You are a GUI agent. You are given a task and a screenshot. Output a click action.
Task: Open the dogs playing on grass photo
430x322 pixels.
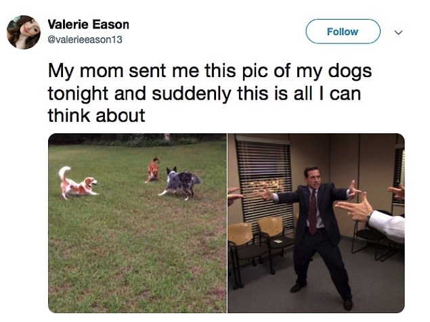click(137, 223)
